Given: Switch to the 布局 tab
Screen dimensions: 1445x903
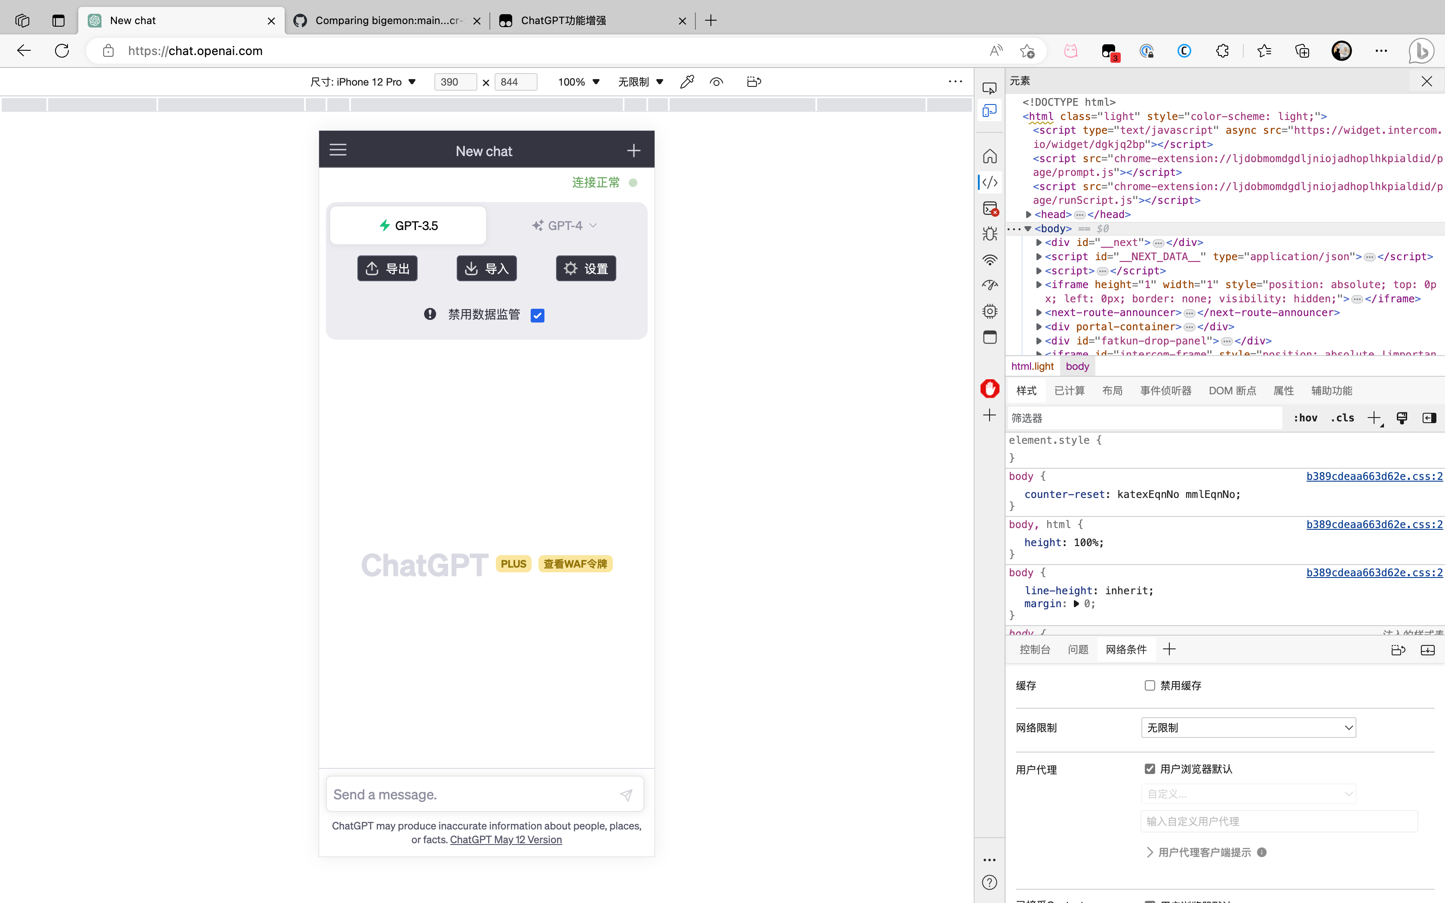Looking at the screenshot, I should click(1112, 390).
